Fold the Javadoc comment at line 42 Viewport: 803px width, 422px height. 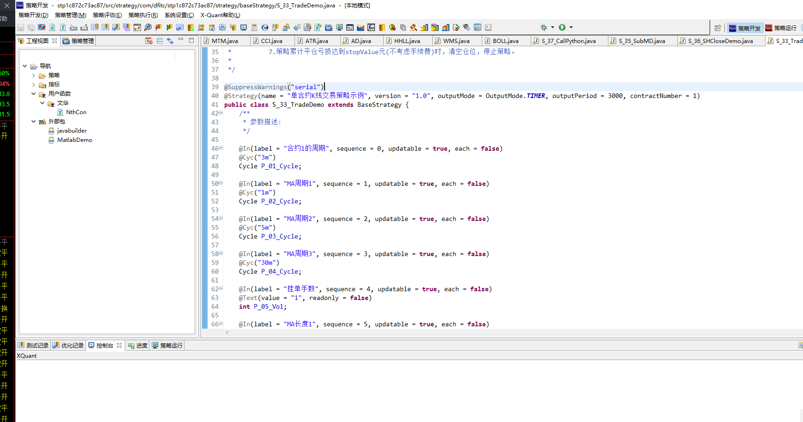click(221, 112)
